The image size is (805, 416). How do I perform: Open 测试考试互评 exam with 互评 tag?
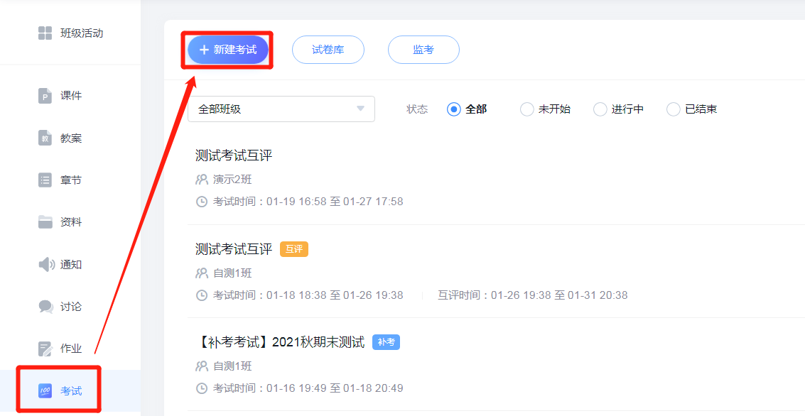(x=234, y=249)
